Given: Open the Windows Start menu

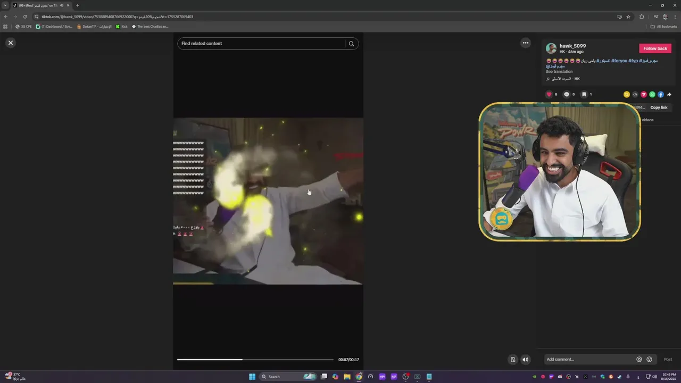Looking at the screenshot, I should [252, 377].
